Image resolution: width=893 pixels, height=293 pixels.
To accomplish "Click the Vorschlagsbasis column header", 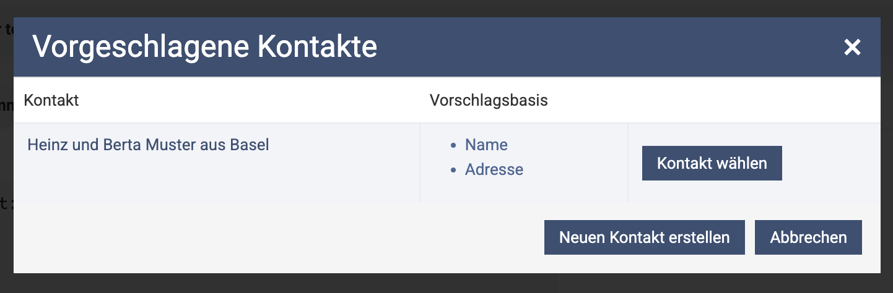I will [x=488, y=101].
